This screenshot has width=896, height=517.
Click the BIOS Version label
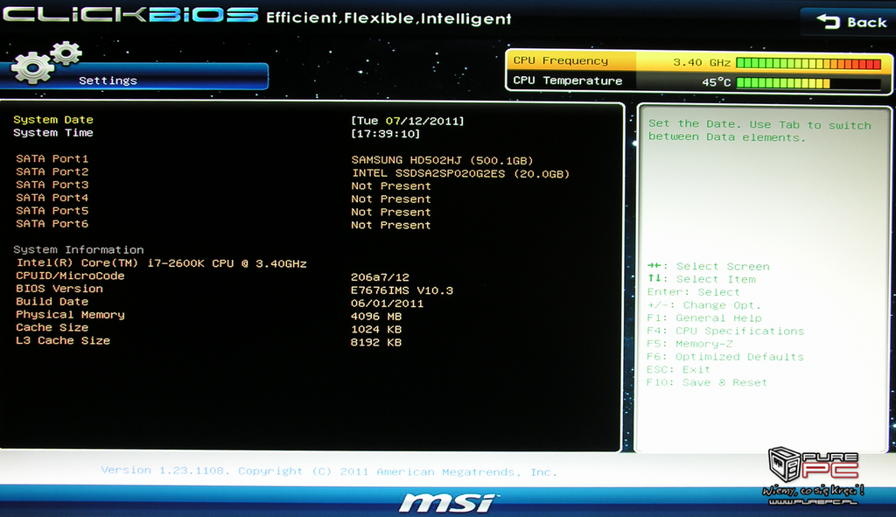[x=59, y=289]
